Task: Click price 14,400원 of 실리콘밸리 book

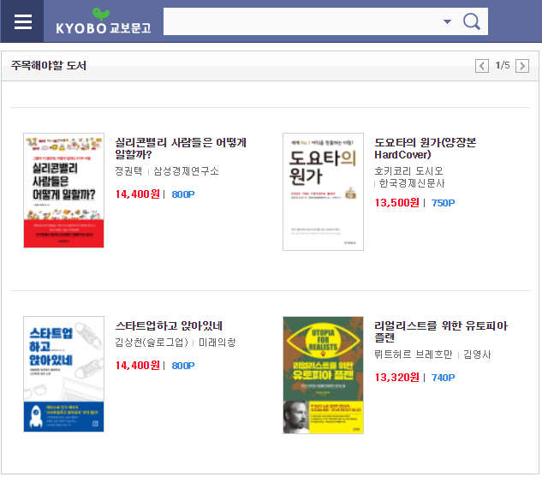Action: (x=138, y=194)
